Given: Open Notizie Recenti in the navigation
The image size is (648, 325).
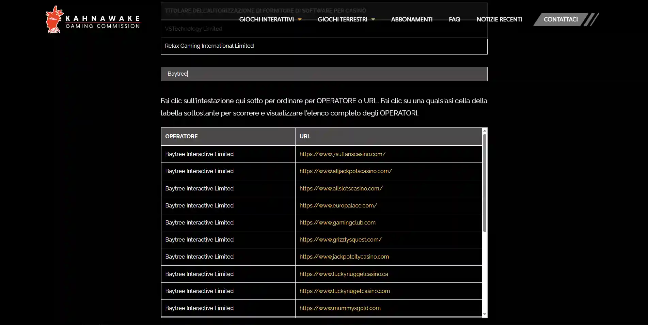Looking at the screenshot, I should click(x=499, y=19).
